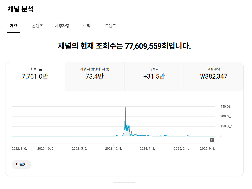Screen dimensions: 252x189
Task: Click the 2022. 3. 6. axis label
Action: 19,149
